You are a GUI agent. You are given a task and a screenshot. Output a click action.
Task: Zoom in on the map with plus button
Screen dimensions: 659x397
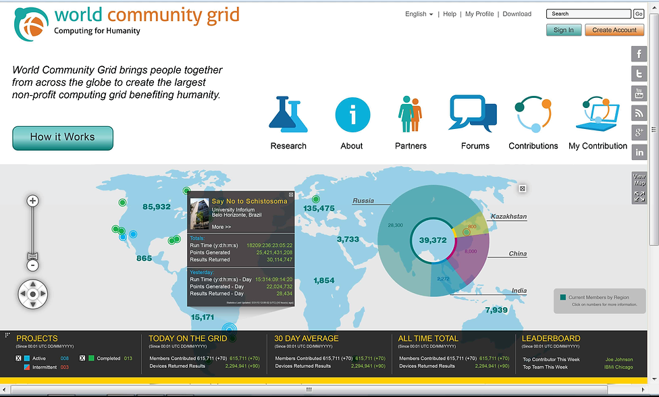click(x=33, y=201)
